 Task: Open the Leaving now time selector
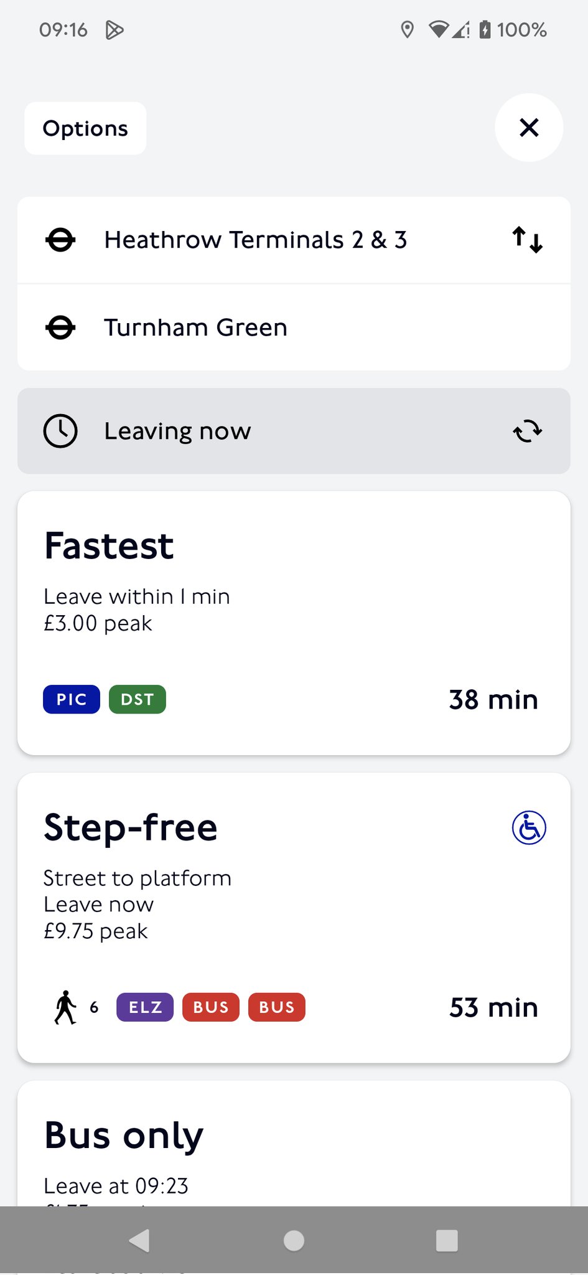point(177,431)
